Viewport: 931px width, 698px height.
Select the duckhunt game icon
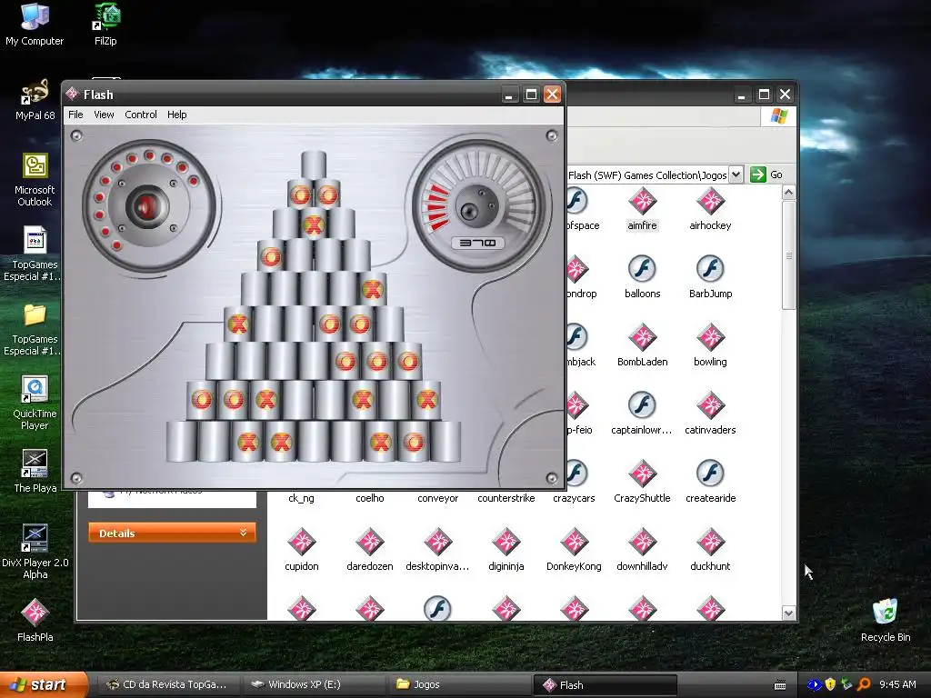pyautogui.click(x=710, y=542)
